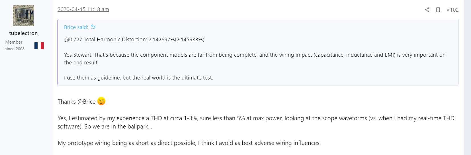Click the 'Yes, I estimated by my experience' paragraph
Image resolution: width=471 pixels, height=155 pixels.
pyautogui.click(x=256, y=122)
